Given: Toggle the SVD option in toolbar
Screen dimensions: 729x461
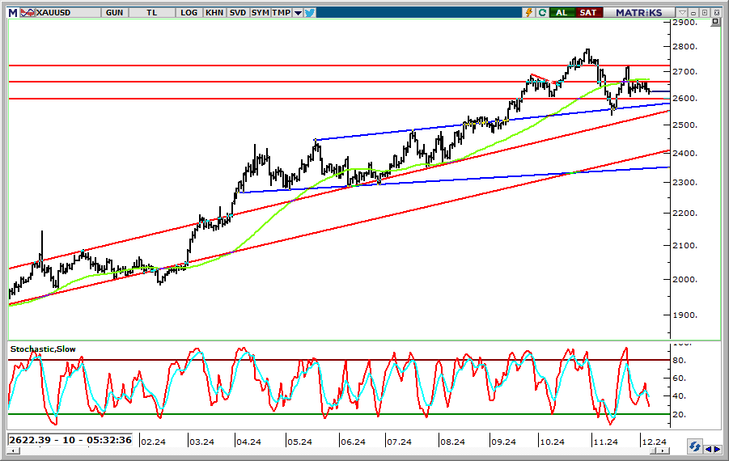Looking at the screenshot, I should pos(238,12).
